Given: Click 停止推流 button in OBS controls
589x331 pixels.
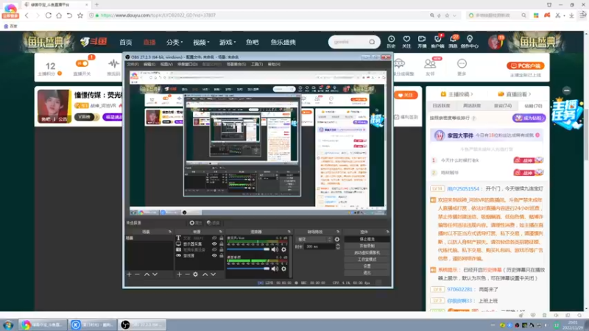Looking at the screenshot, I should (x=367, y=240).
